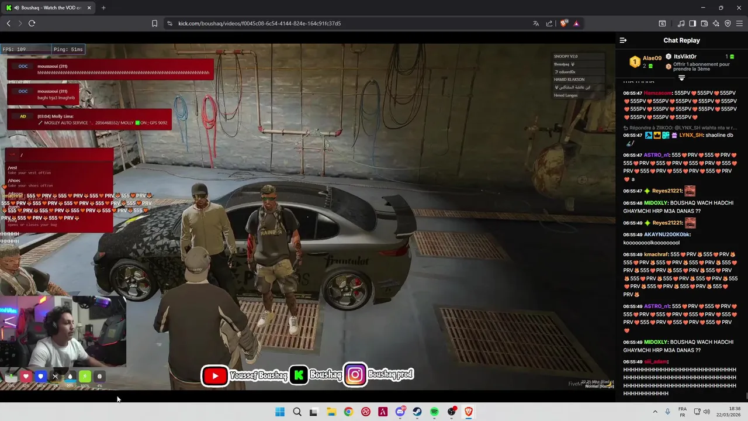Click Reyes21221's first emote image
This screenshot has width=748, height=421.
[x=690, y=191]
